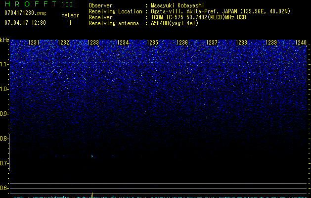Click the Receiving Location label
311x198 pixels.
pyautogui.click(x=115, y=11)
